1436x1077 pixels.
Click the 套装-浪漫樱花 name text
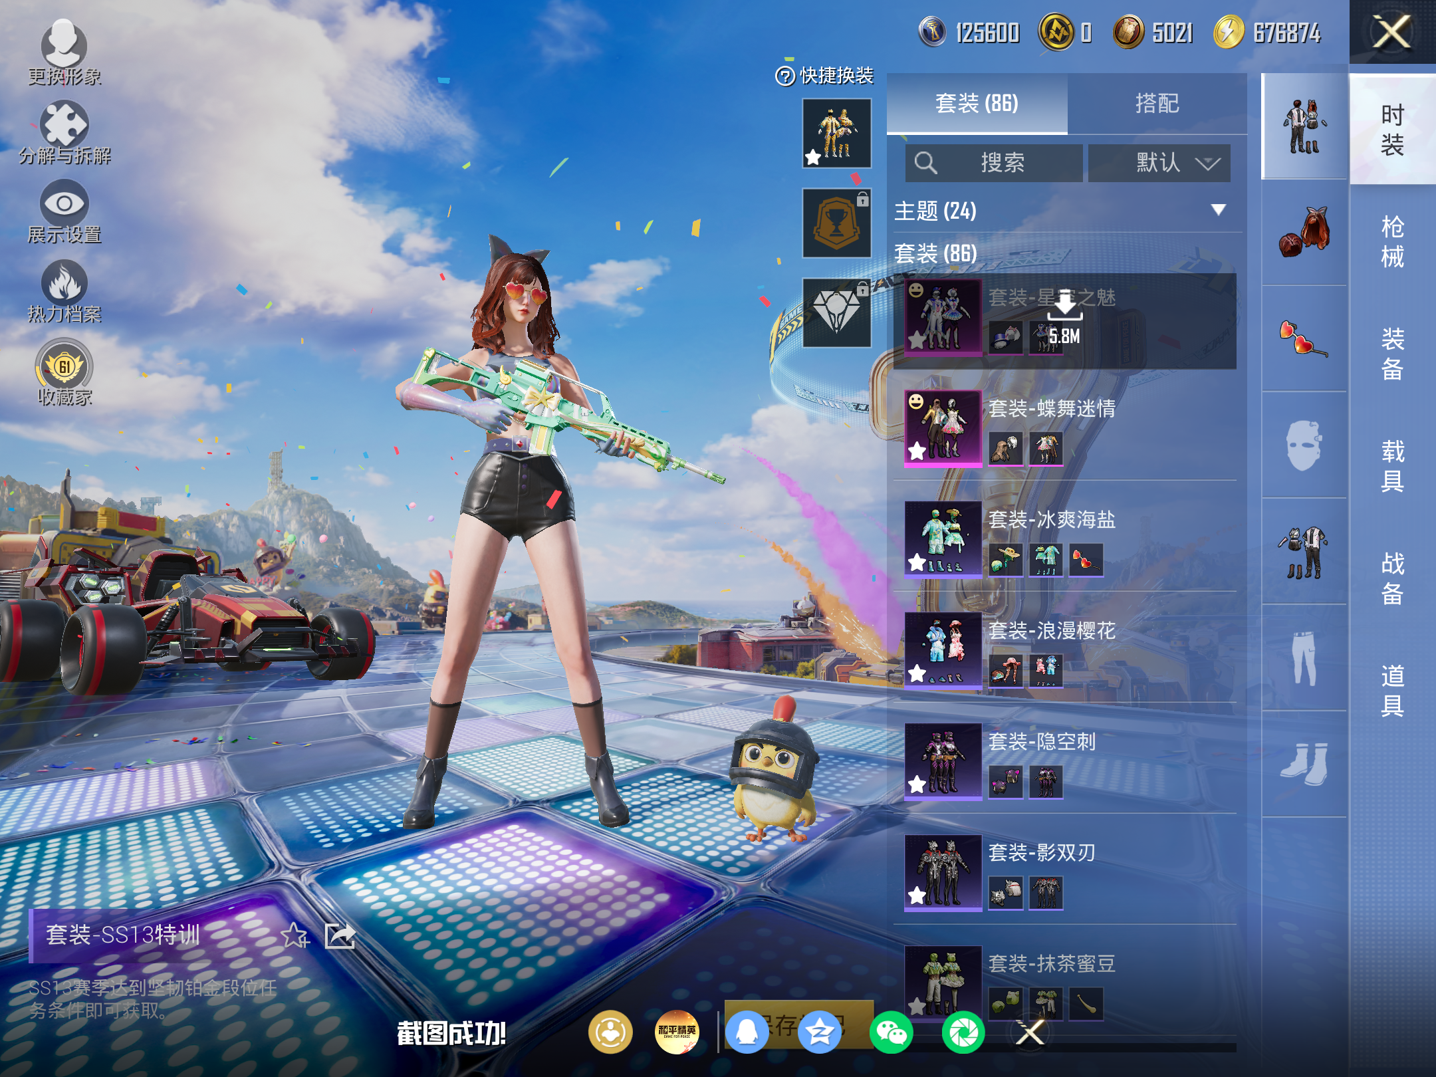click(1052, 631)
